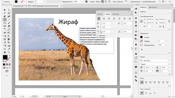Toggle the Переносы hyphenation checkbox

(98, 36)
